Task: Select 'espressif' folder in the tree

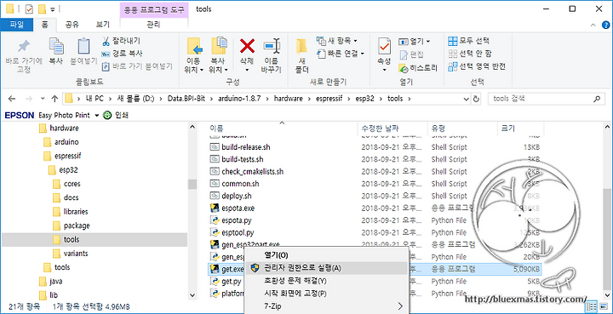Action: point(67,156)
